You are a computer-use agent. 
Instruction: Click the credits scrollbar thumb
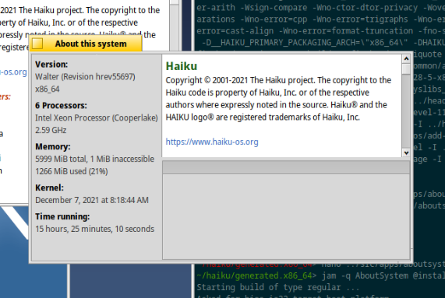coord(406,68)
